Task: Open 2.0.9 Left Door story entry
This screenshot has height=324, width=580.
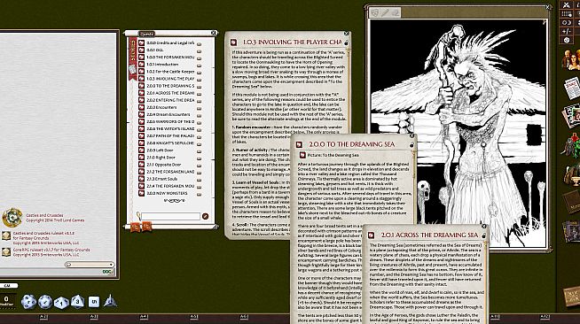Action: 160,150
